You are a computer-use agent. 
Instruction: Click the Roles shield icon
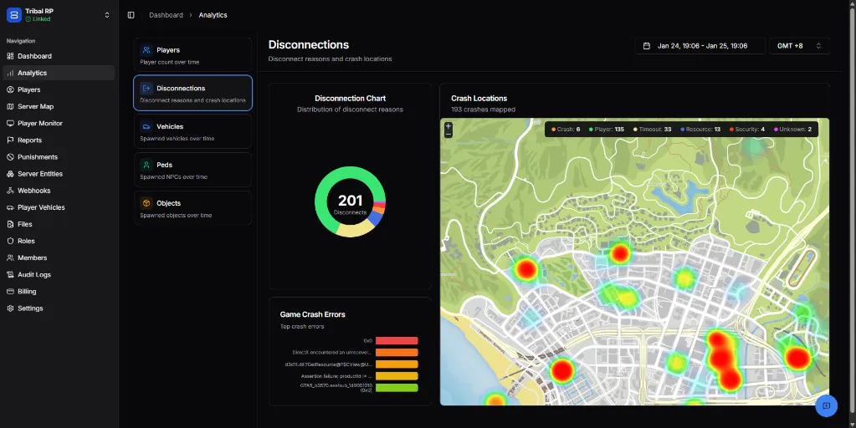10,241
